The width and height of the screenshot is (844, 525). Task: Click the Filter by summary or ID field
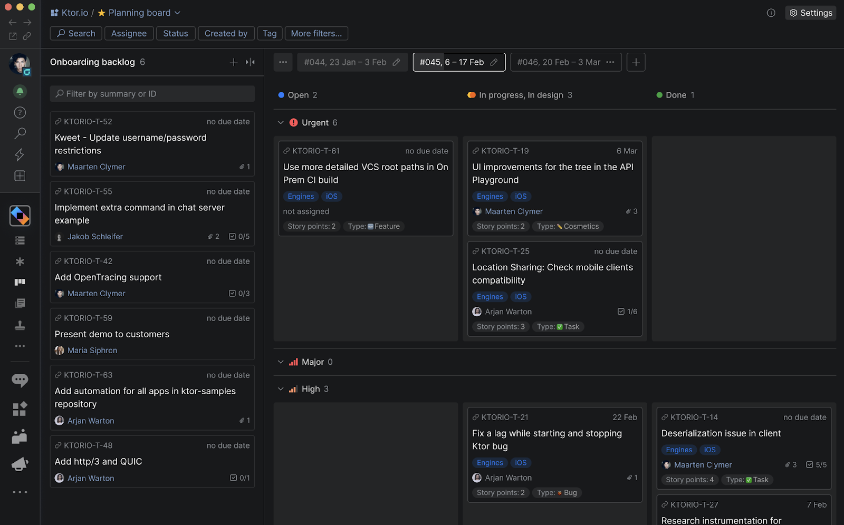(152, 94)
